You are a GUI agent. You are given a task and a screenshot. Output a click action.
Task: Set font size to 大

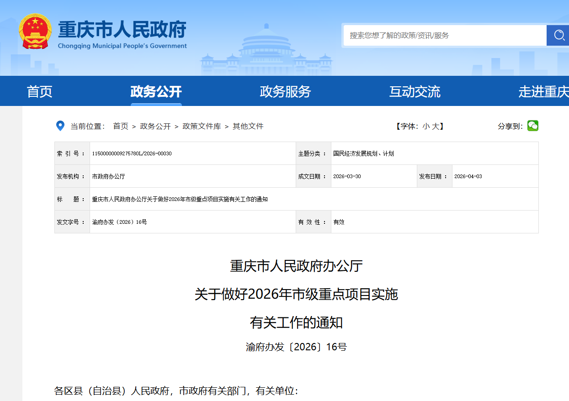(x=436, y=127)
